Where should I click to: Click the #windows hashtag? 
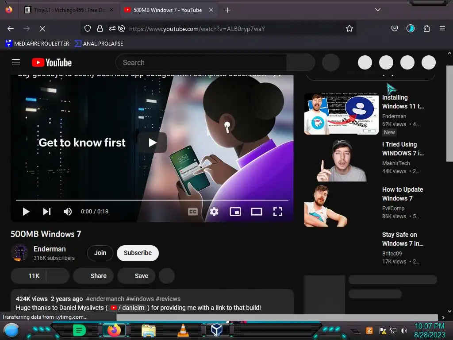tap(140, 299)
